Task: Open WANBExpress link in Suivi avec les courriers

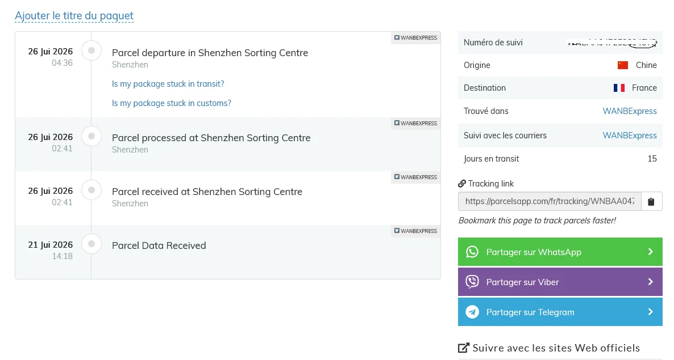Action: pos(630,135)
